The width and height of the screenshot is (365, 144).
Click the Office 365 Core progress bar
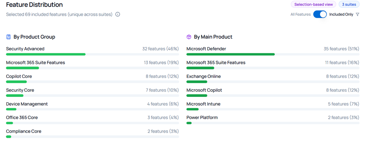[x=92, y=123]
